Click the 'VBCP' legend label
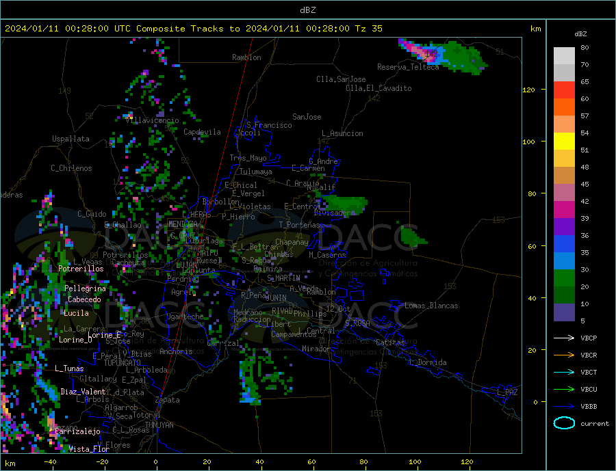This screenshot has width=616, height=471. (589, 338)
